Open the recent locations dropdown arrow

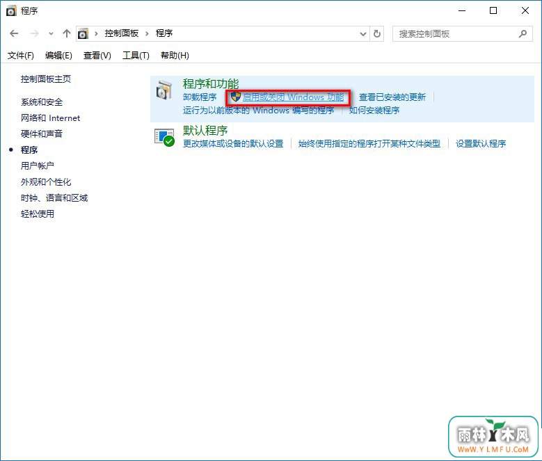pos(51,34)
